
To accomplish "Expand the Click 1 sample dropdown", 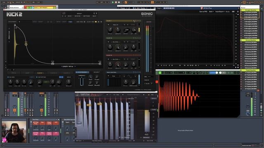I will pos(108,25).
